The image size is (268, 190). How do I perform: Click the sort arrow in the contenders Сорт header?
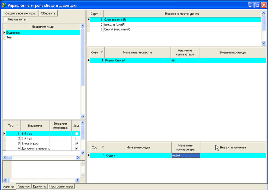pyautogui.click(x=101, y=14)
